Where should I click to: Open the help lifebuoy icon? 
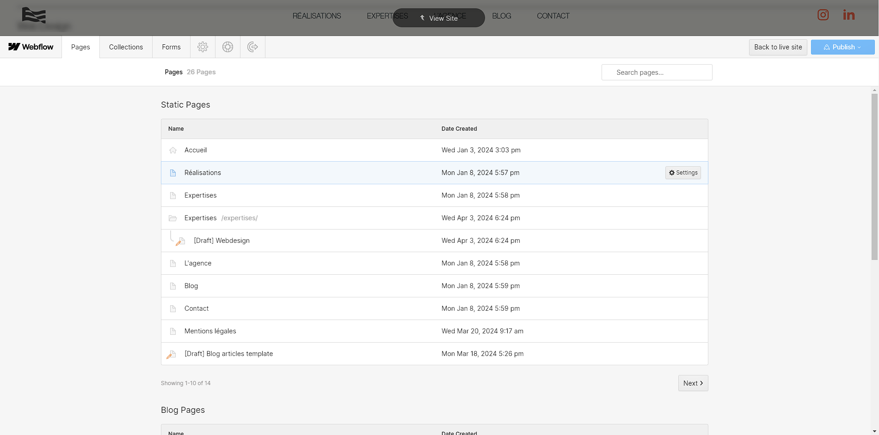227,47
